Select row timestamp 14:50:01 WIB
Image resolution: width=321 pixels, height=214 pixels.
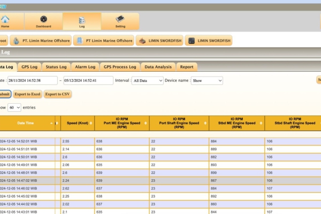[18, 157]
